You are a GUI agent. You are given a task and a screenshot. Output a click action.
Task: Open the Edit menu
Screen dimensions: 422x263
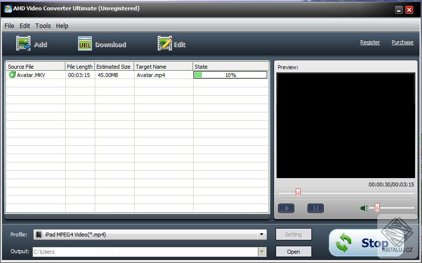click(25, 26)
